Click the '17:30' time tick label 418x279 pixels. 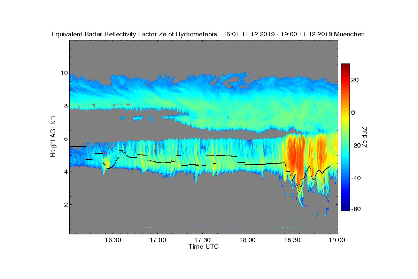click(202, 240)
